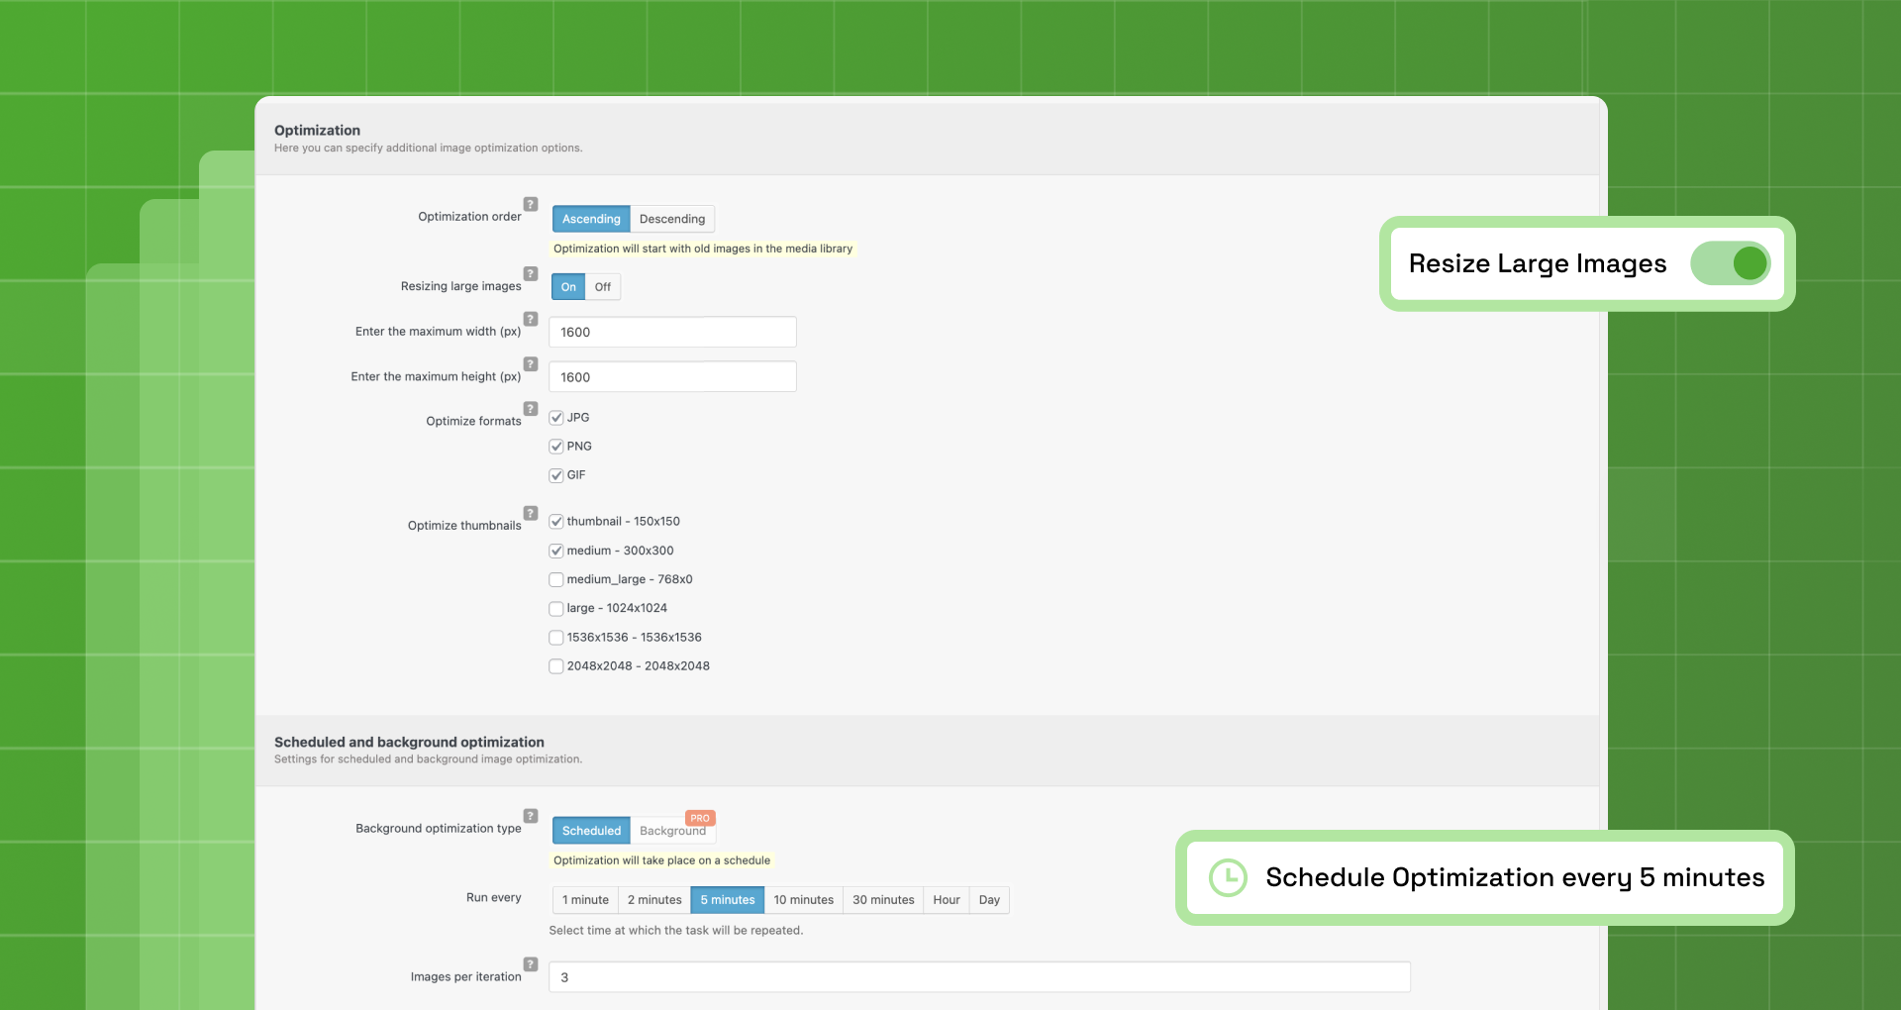Open help for Images per iteration
Image resolution: width=1901 pixels, height=1010 pixels.
530,963
